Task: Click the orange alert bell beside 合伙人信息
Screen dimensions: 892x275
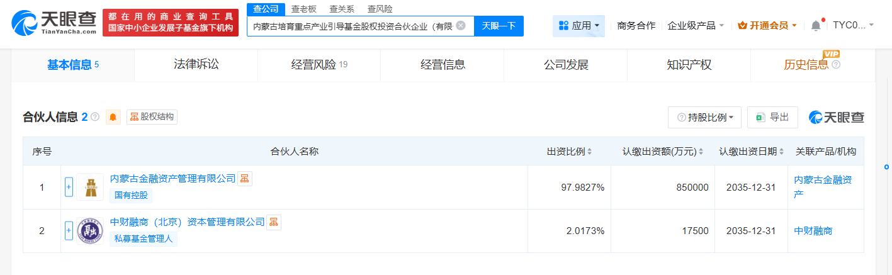Action: click(113, 117)
